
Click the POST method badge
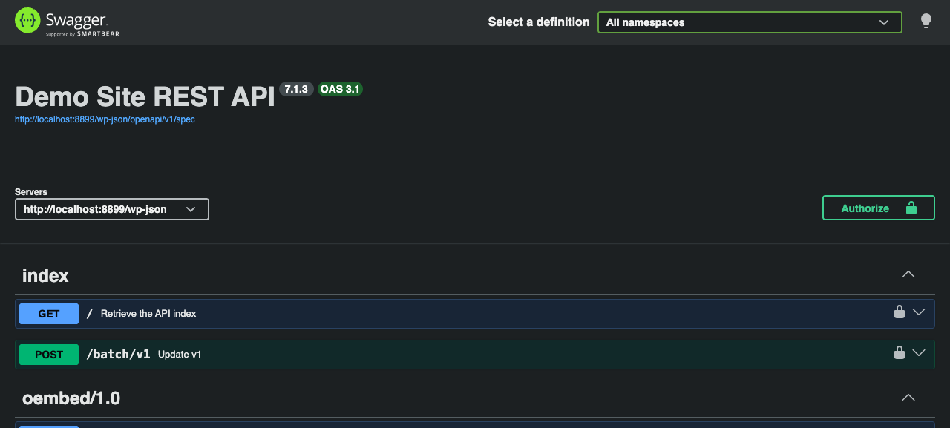(49, 355)
